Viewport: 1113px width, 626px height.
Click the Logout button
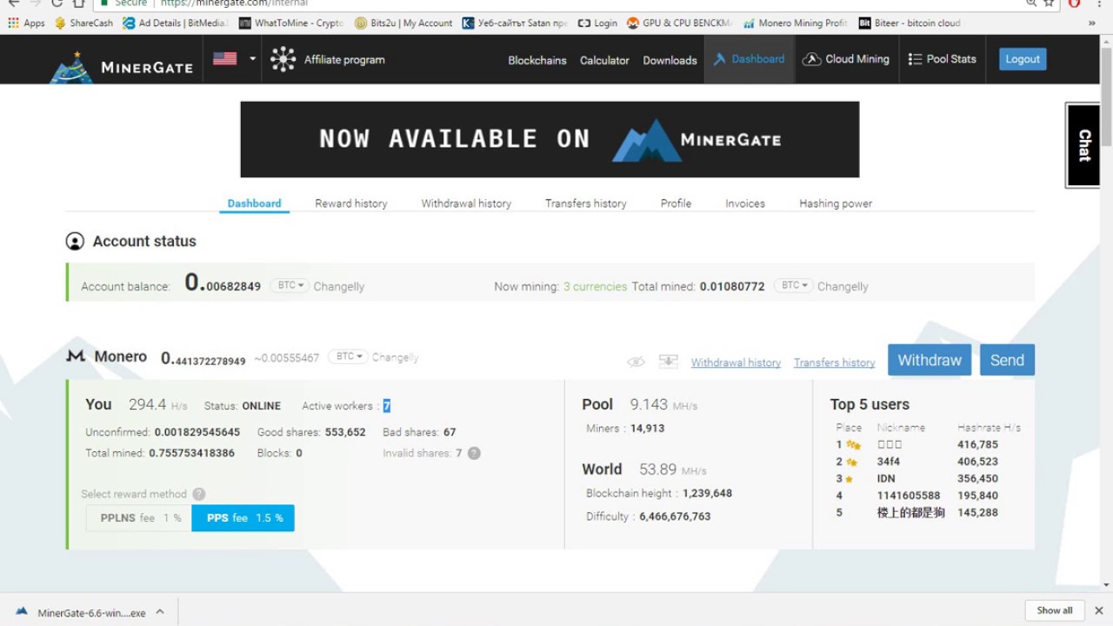1023,59
